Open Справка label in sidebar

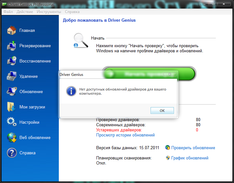tap(27, 153)
